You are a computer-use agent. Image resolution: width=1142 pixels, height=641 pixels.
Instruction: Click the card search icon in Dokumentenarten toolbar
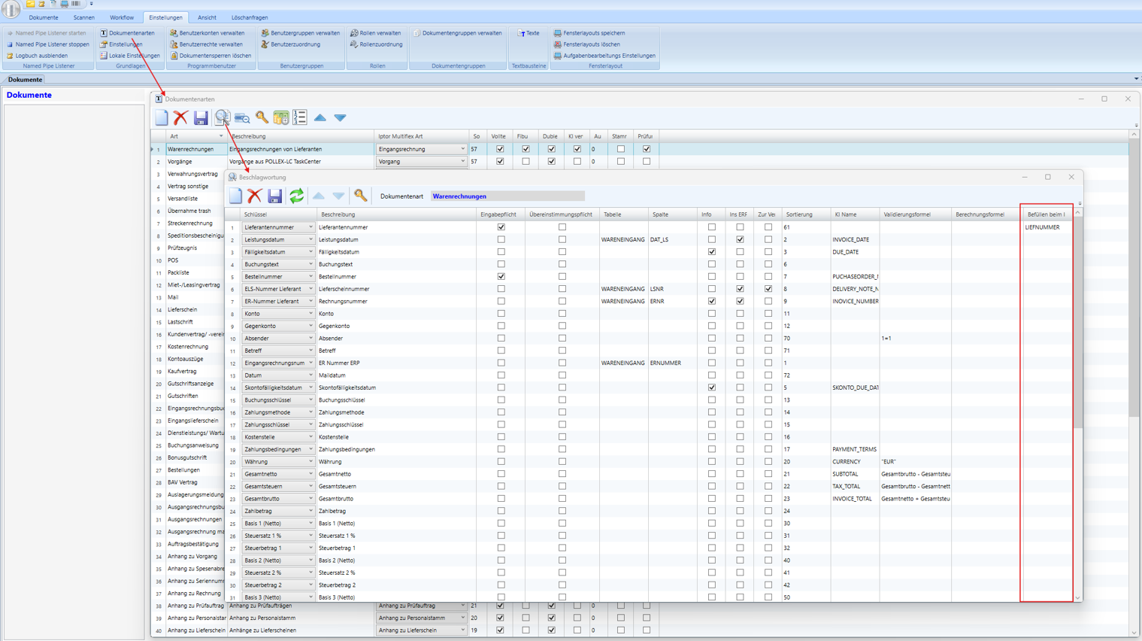click(242, 118)
